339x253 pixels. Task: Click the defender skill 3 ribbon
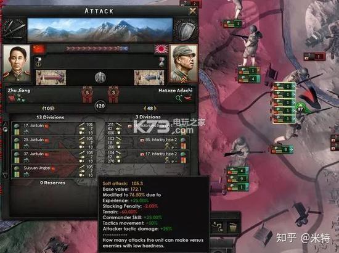(x=113, y=94)
